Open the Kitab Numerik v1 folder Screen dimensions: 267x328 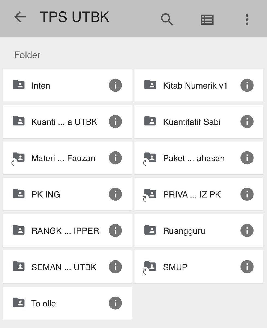click(x=199, y=85)
